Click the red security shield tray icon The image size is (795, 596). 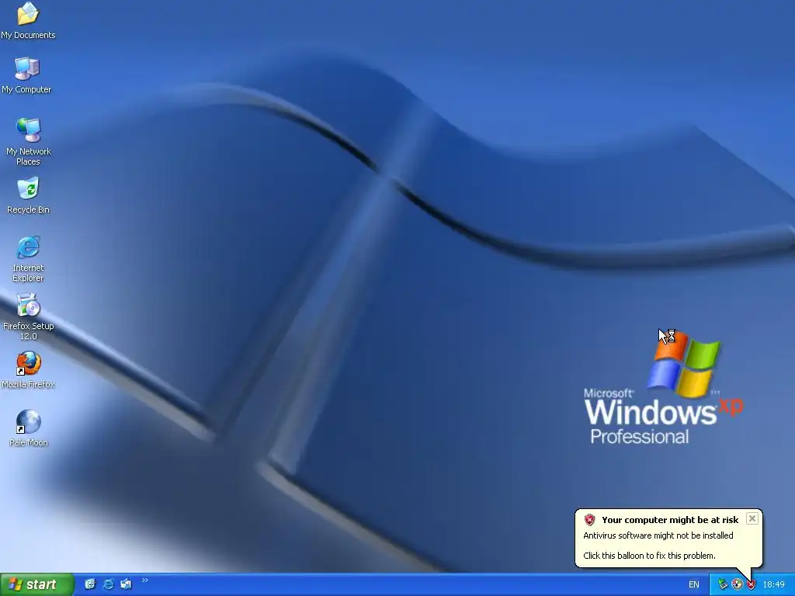click(x=751, y=584)
